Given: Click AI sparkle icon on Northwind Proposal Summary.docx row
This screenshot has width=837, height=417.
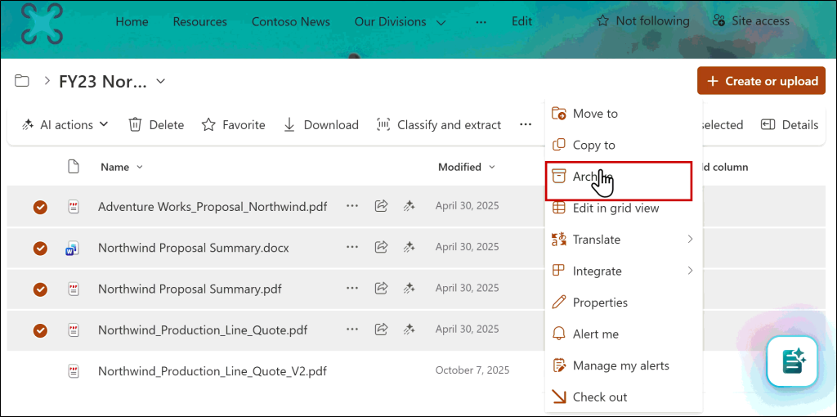Looking at the screenshot, I should 409,247.
